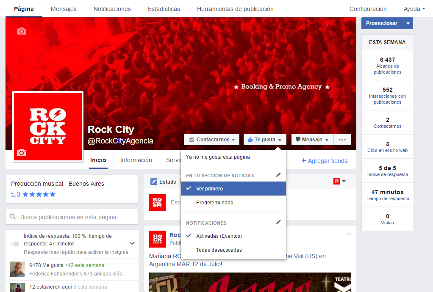Click Clics en el sitio web stat
This screenshot has width=433, height=292.
coord(387,147)
